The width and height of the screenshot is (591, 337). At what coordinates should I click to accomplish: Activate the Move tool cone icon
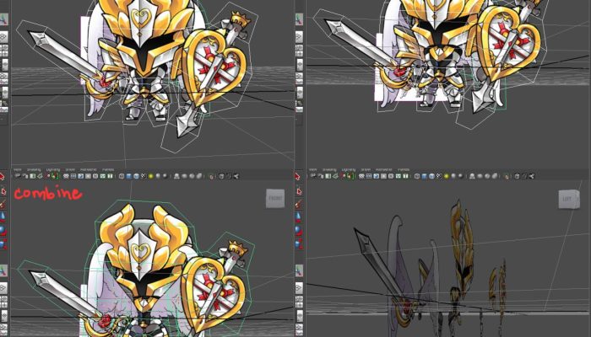pos(3,217)
